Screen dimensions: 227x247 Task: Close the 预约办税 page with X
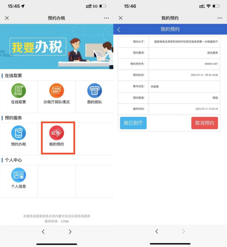[x=7, y=18]
